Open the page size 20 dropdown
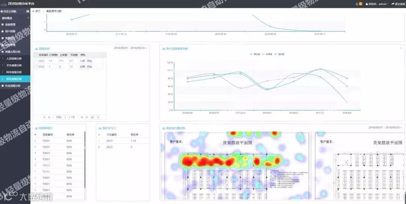406x204 pixels. 94,117
